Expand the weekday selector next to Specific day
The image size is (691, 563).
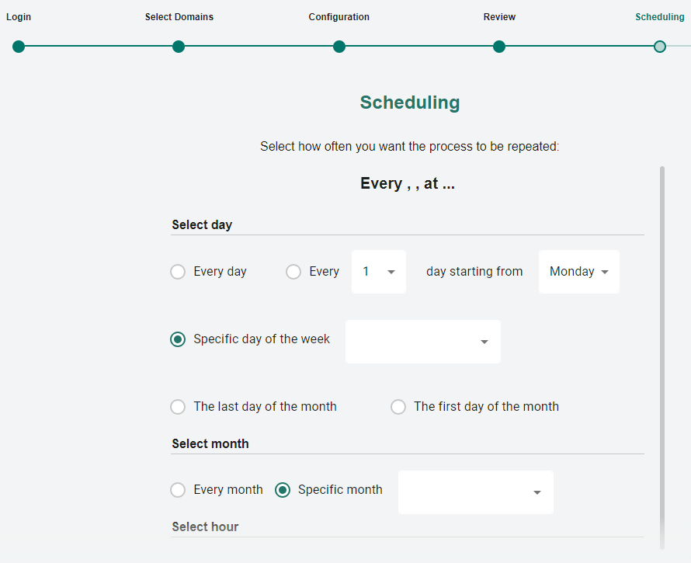[x=422, y=342]
